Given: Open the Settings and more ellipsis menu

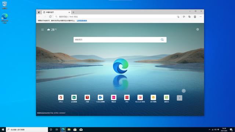Looking at the screenshot, I should pos(201,16).
